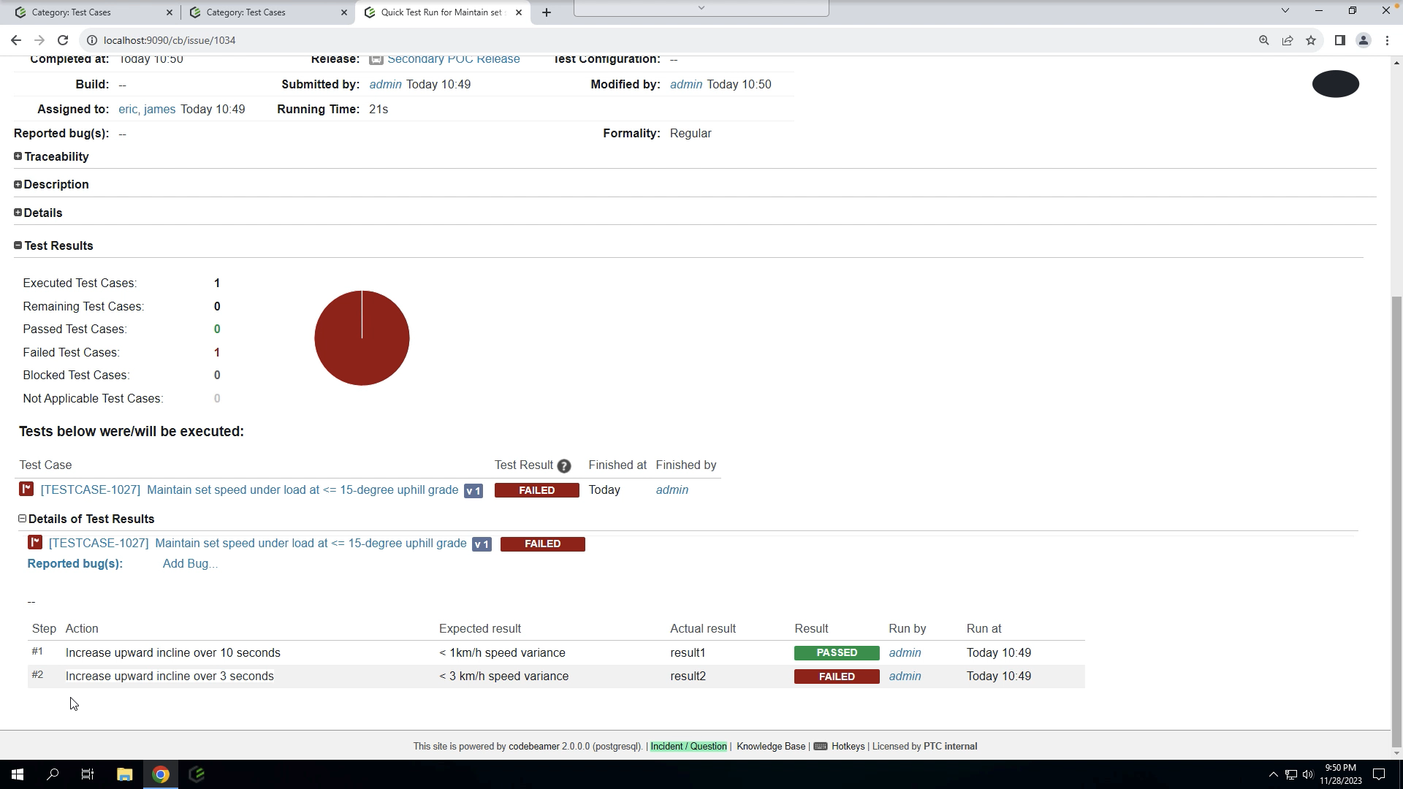The image size is (1403, 789).
Task: Open the notification center icon
Action: (x=1379, y=774)
